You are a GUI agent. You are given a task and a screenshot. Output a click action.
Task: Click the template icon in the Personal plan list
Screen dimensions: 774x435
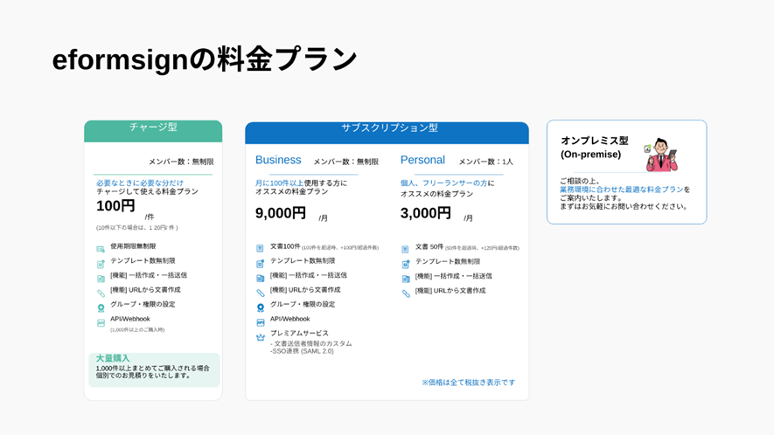[405, 265]
